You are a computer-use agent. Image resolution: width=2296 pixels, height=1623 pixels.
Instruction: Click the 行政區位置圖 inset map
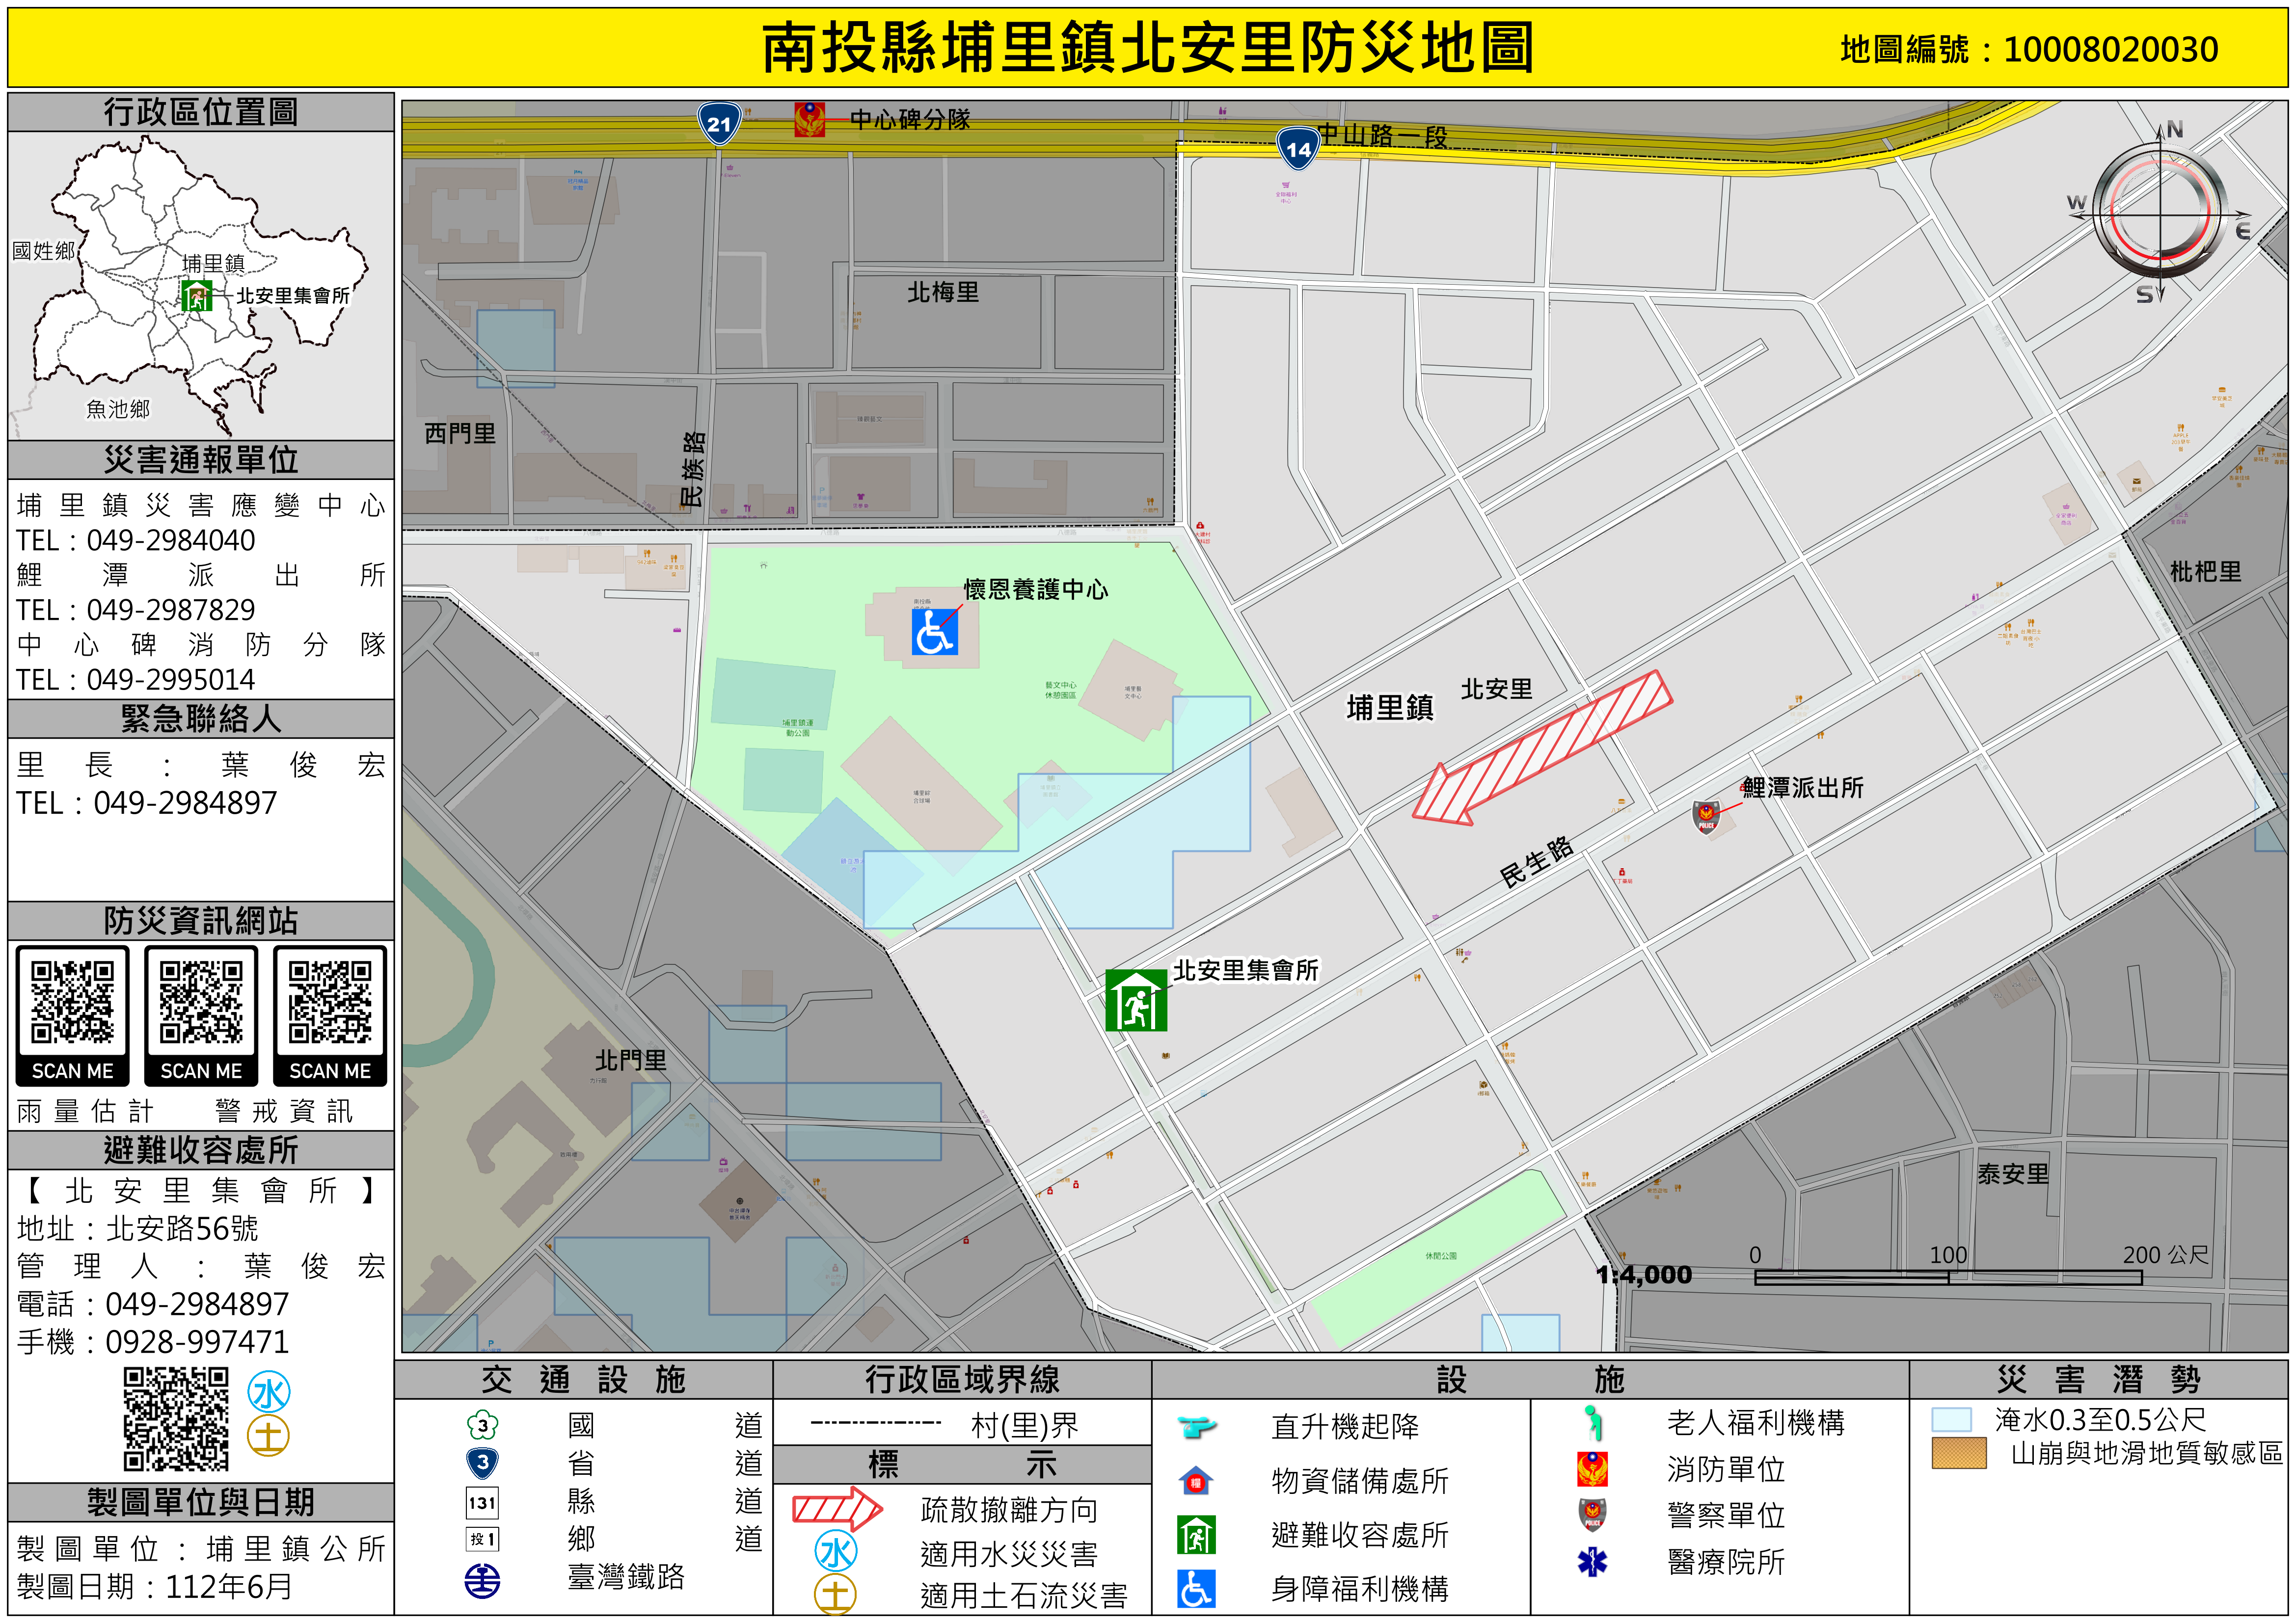coord(200,285)
